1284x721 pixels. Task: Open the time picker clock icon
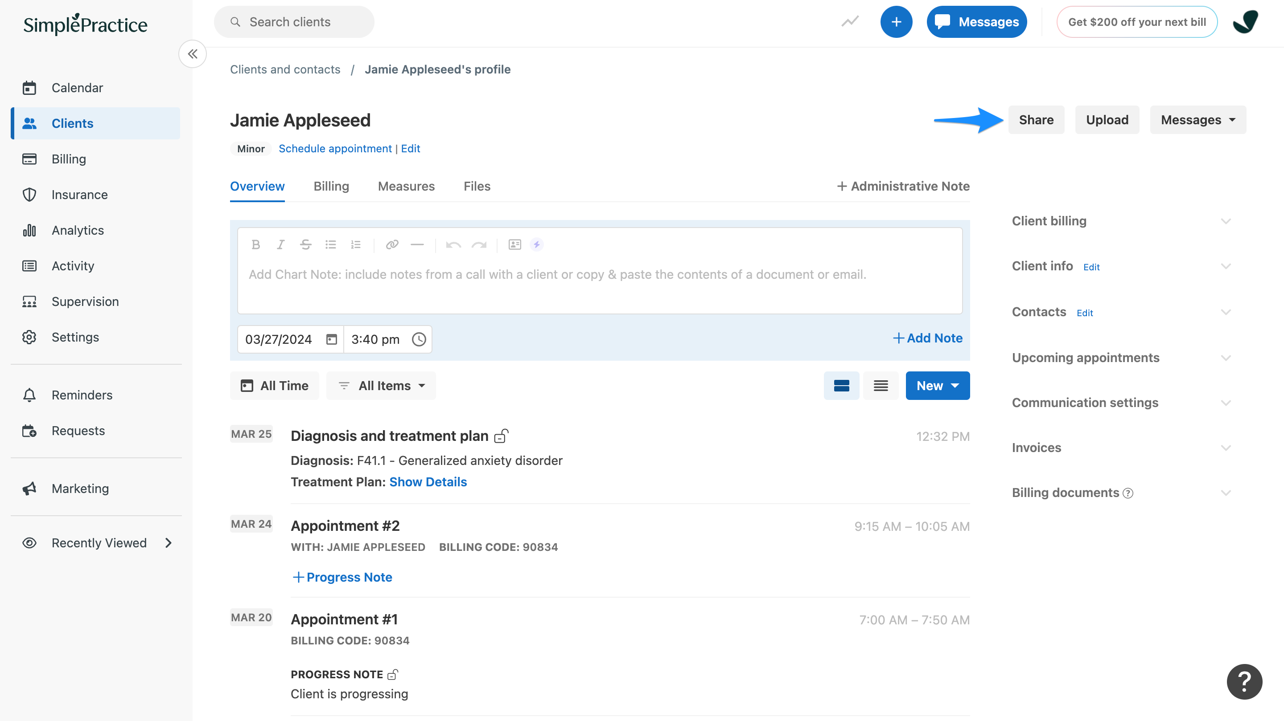419,340
